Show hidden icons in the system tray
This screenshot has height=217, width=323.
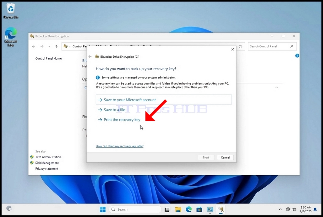click(280, 209)
